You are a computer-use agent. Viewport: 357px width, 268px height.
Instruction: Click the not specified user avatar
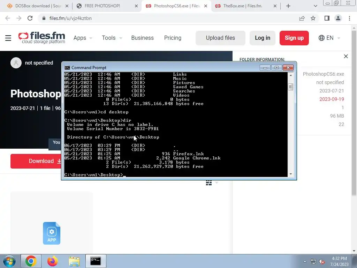coord(16,63)
